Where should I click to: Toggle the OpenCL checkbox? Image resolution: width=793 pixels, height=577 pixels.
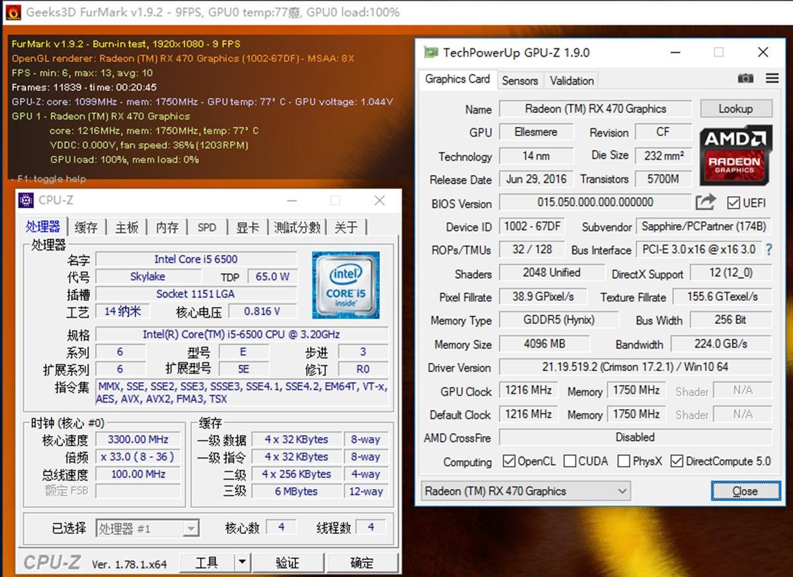click(x=509, y=461)
